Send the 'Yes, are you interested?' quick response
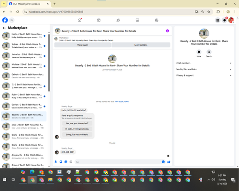 [77, 123]
